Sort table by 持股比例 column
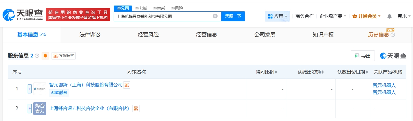The height and width of the screenshot is (121, 413). click(x=266, y=72)
